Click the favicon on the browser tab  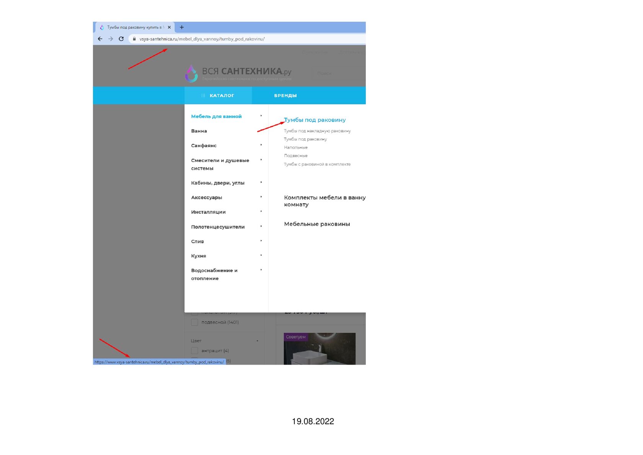pyautogui.click(x=102, y=28)
